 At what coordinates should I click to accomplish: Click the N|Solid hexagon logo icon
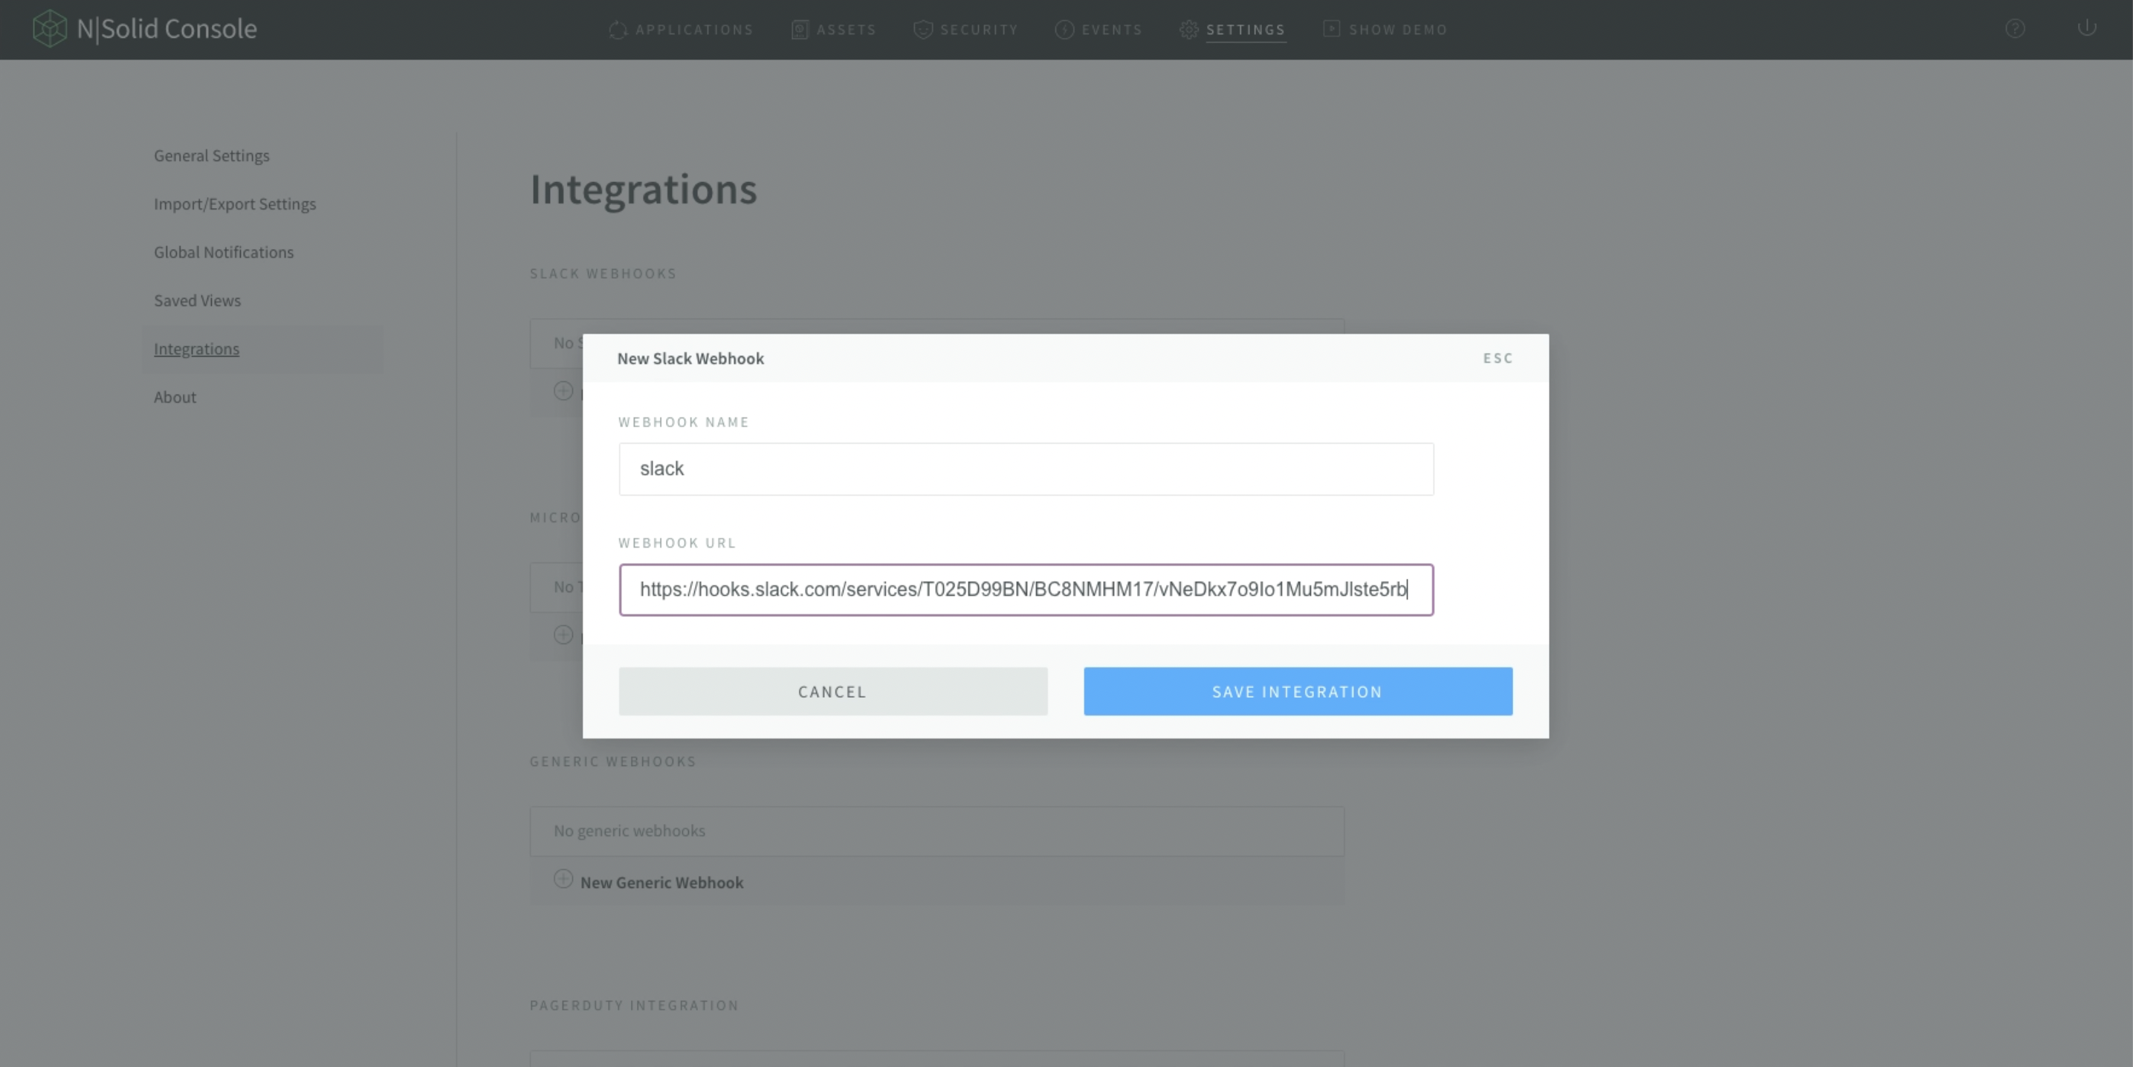click(49, 29)
